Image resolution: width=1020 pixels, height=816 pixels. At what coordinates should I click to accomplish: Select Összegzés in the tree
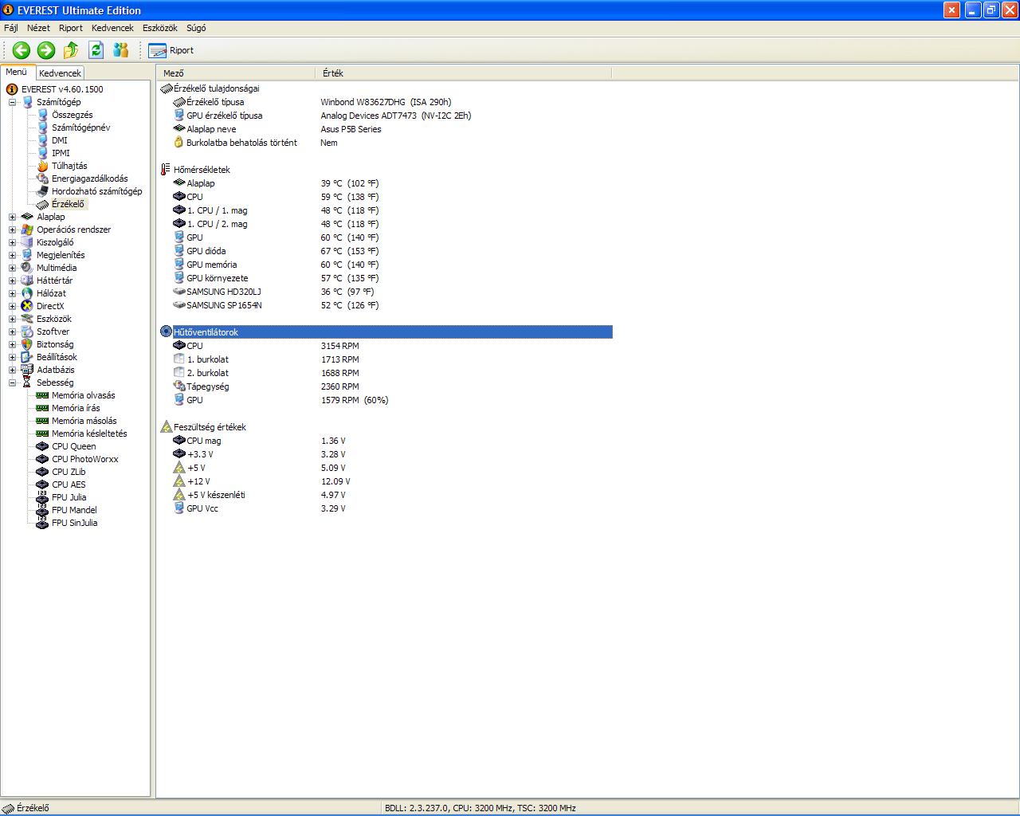(72, 115)
